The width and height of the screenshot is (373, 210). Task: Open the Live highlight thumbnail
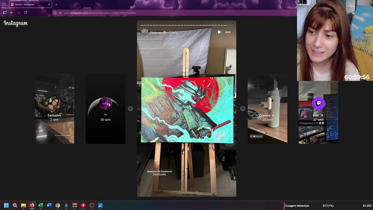pyautogui.click(x=319, y=112)
